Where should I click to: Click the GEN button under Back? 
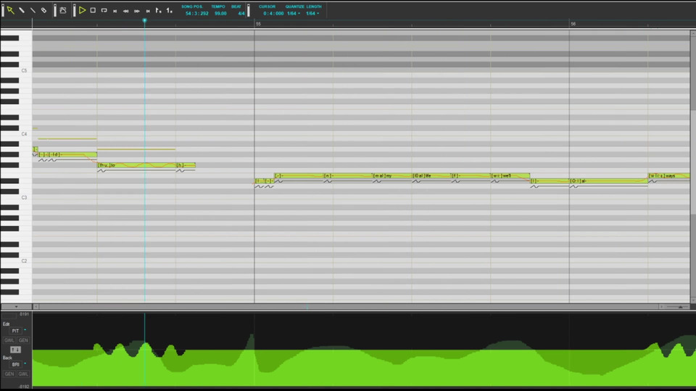click(x=9, y=374)
